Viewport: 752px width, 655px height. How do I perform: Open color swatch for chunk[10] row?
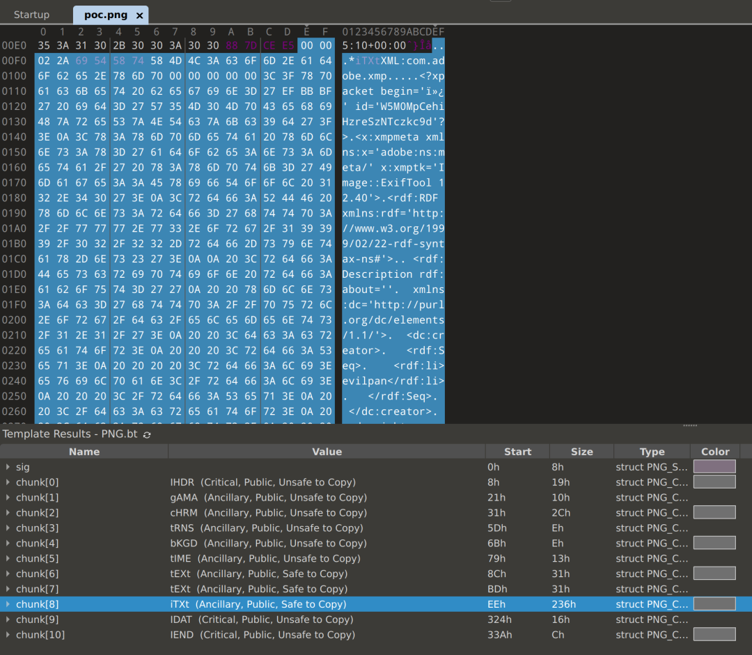(714, 634)
